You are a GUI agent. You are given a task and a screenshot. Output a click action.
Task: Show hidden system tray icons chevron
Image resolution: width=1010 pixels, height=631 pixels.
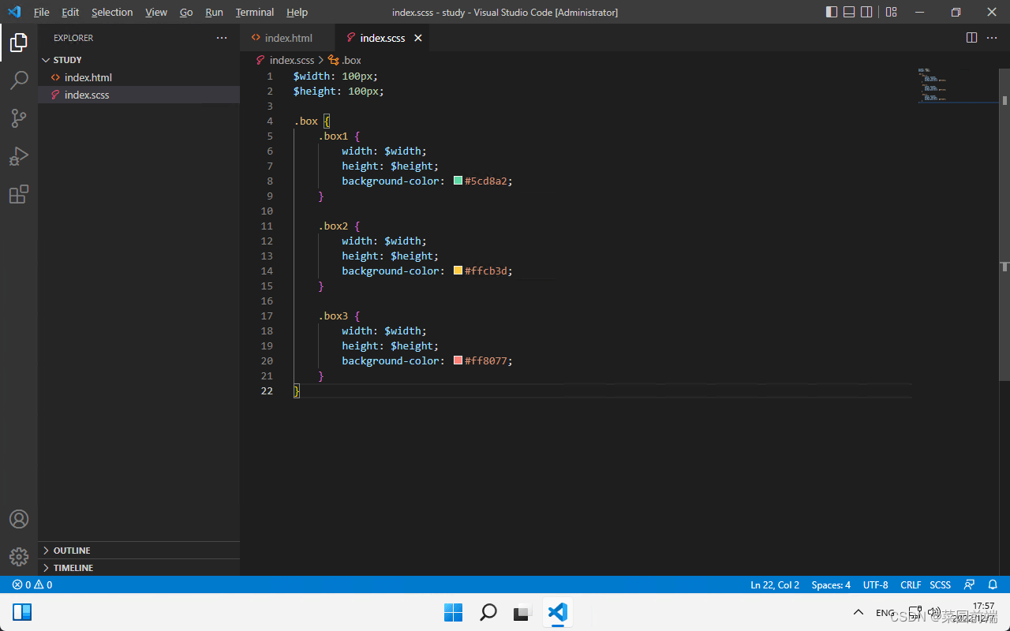coord(858,613)
